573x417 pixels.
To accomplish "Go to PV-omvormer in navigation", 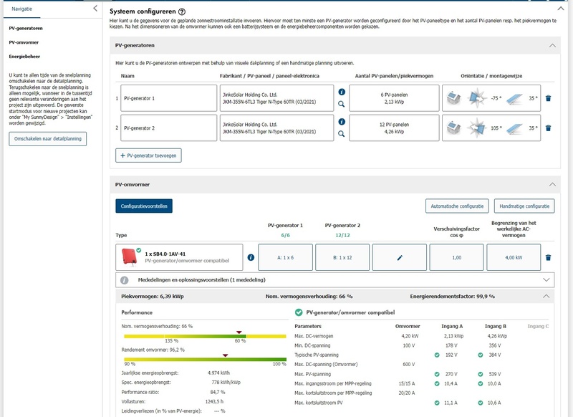I will click(x=24, y=42).
